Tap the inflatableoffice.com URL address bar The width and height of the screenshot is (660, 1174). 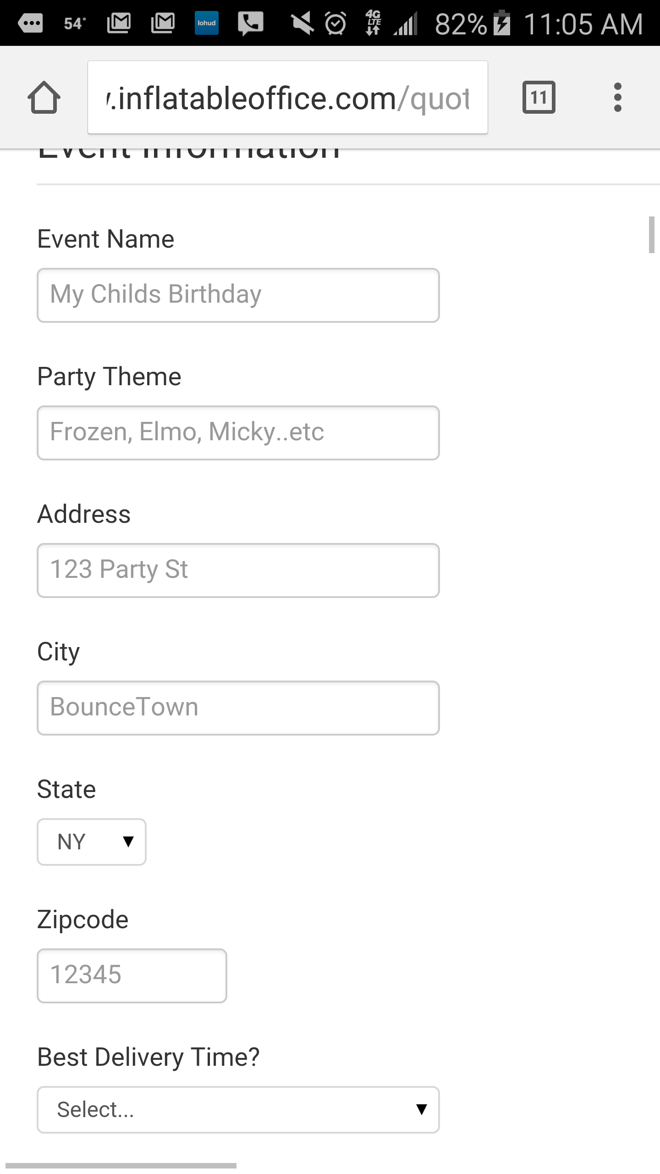pos(288,98)
